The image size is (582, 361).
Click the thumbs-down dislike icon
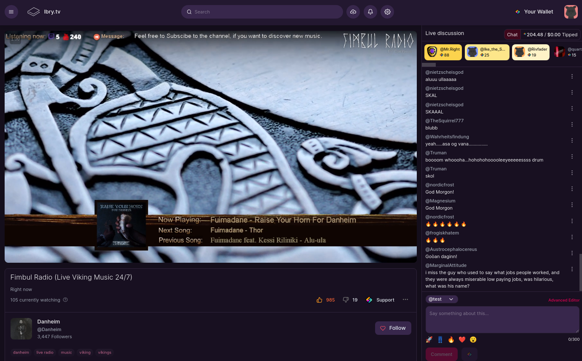[346, 300]
